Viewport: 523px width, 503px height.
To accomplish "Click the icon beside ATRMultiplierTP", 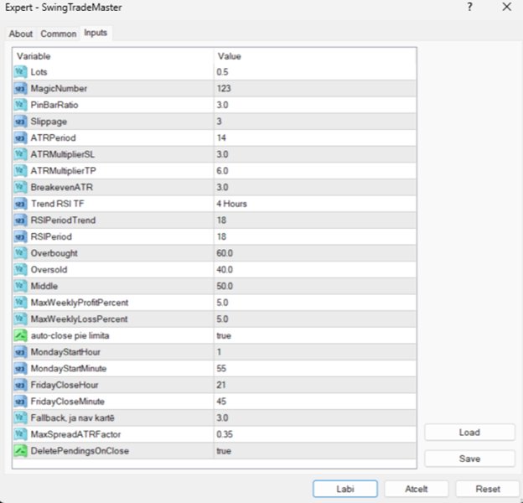I will (20, 171).
